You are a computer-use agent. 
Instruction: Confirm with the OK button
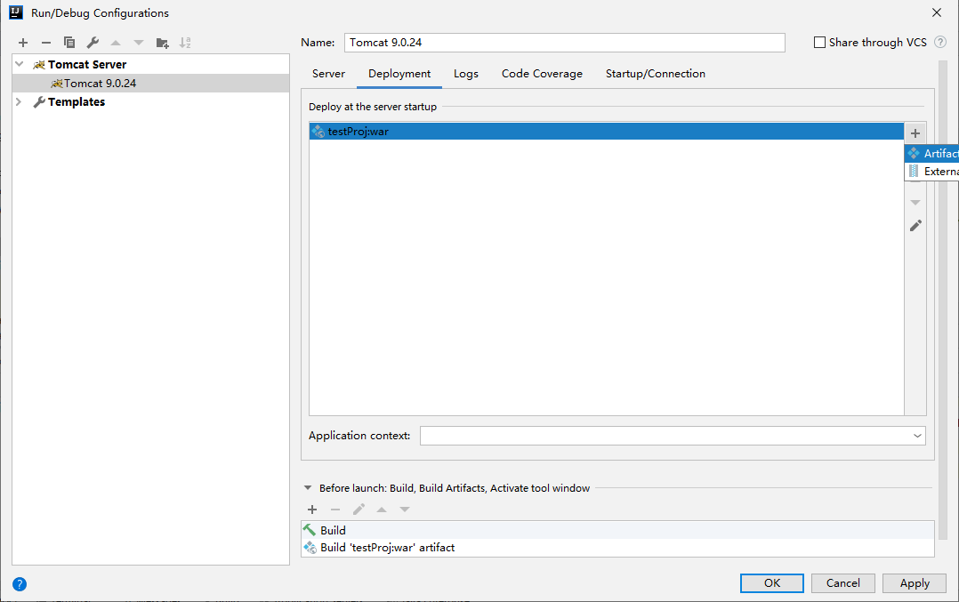772,583
